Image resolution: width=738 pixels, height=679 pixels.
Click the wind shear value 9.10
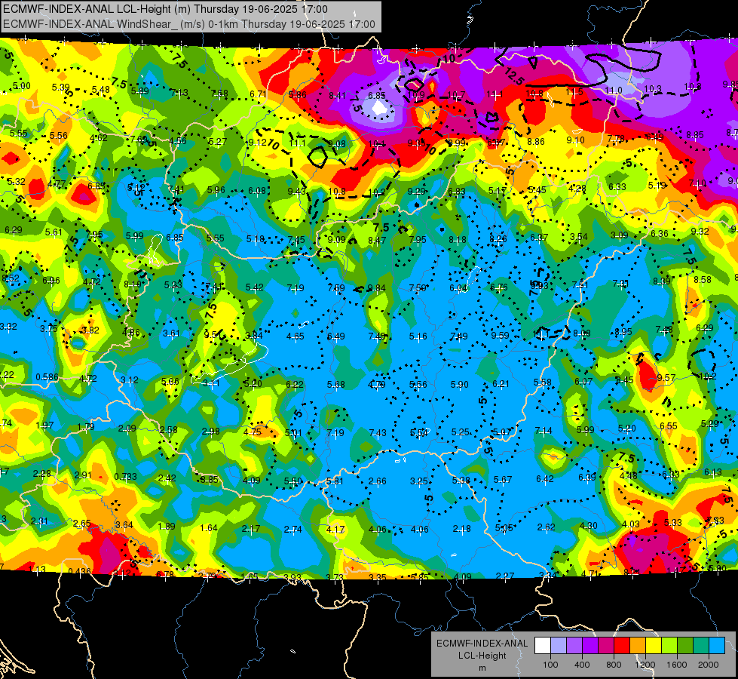[x=575, y=140]
